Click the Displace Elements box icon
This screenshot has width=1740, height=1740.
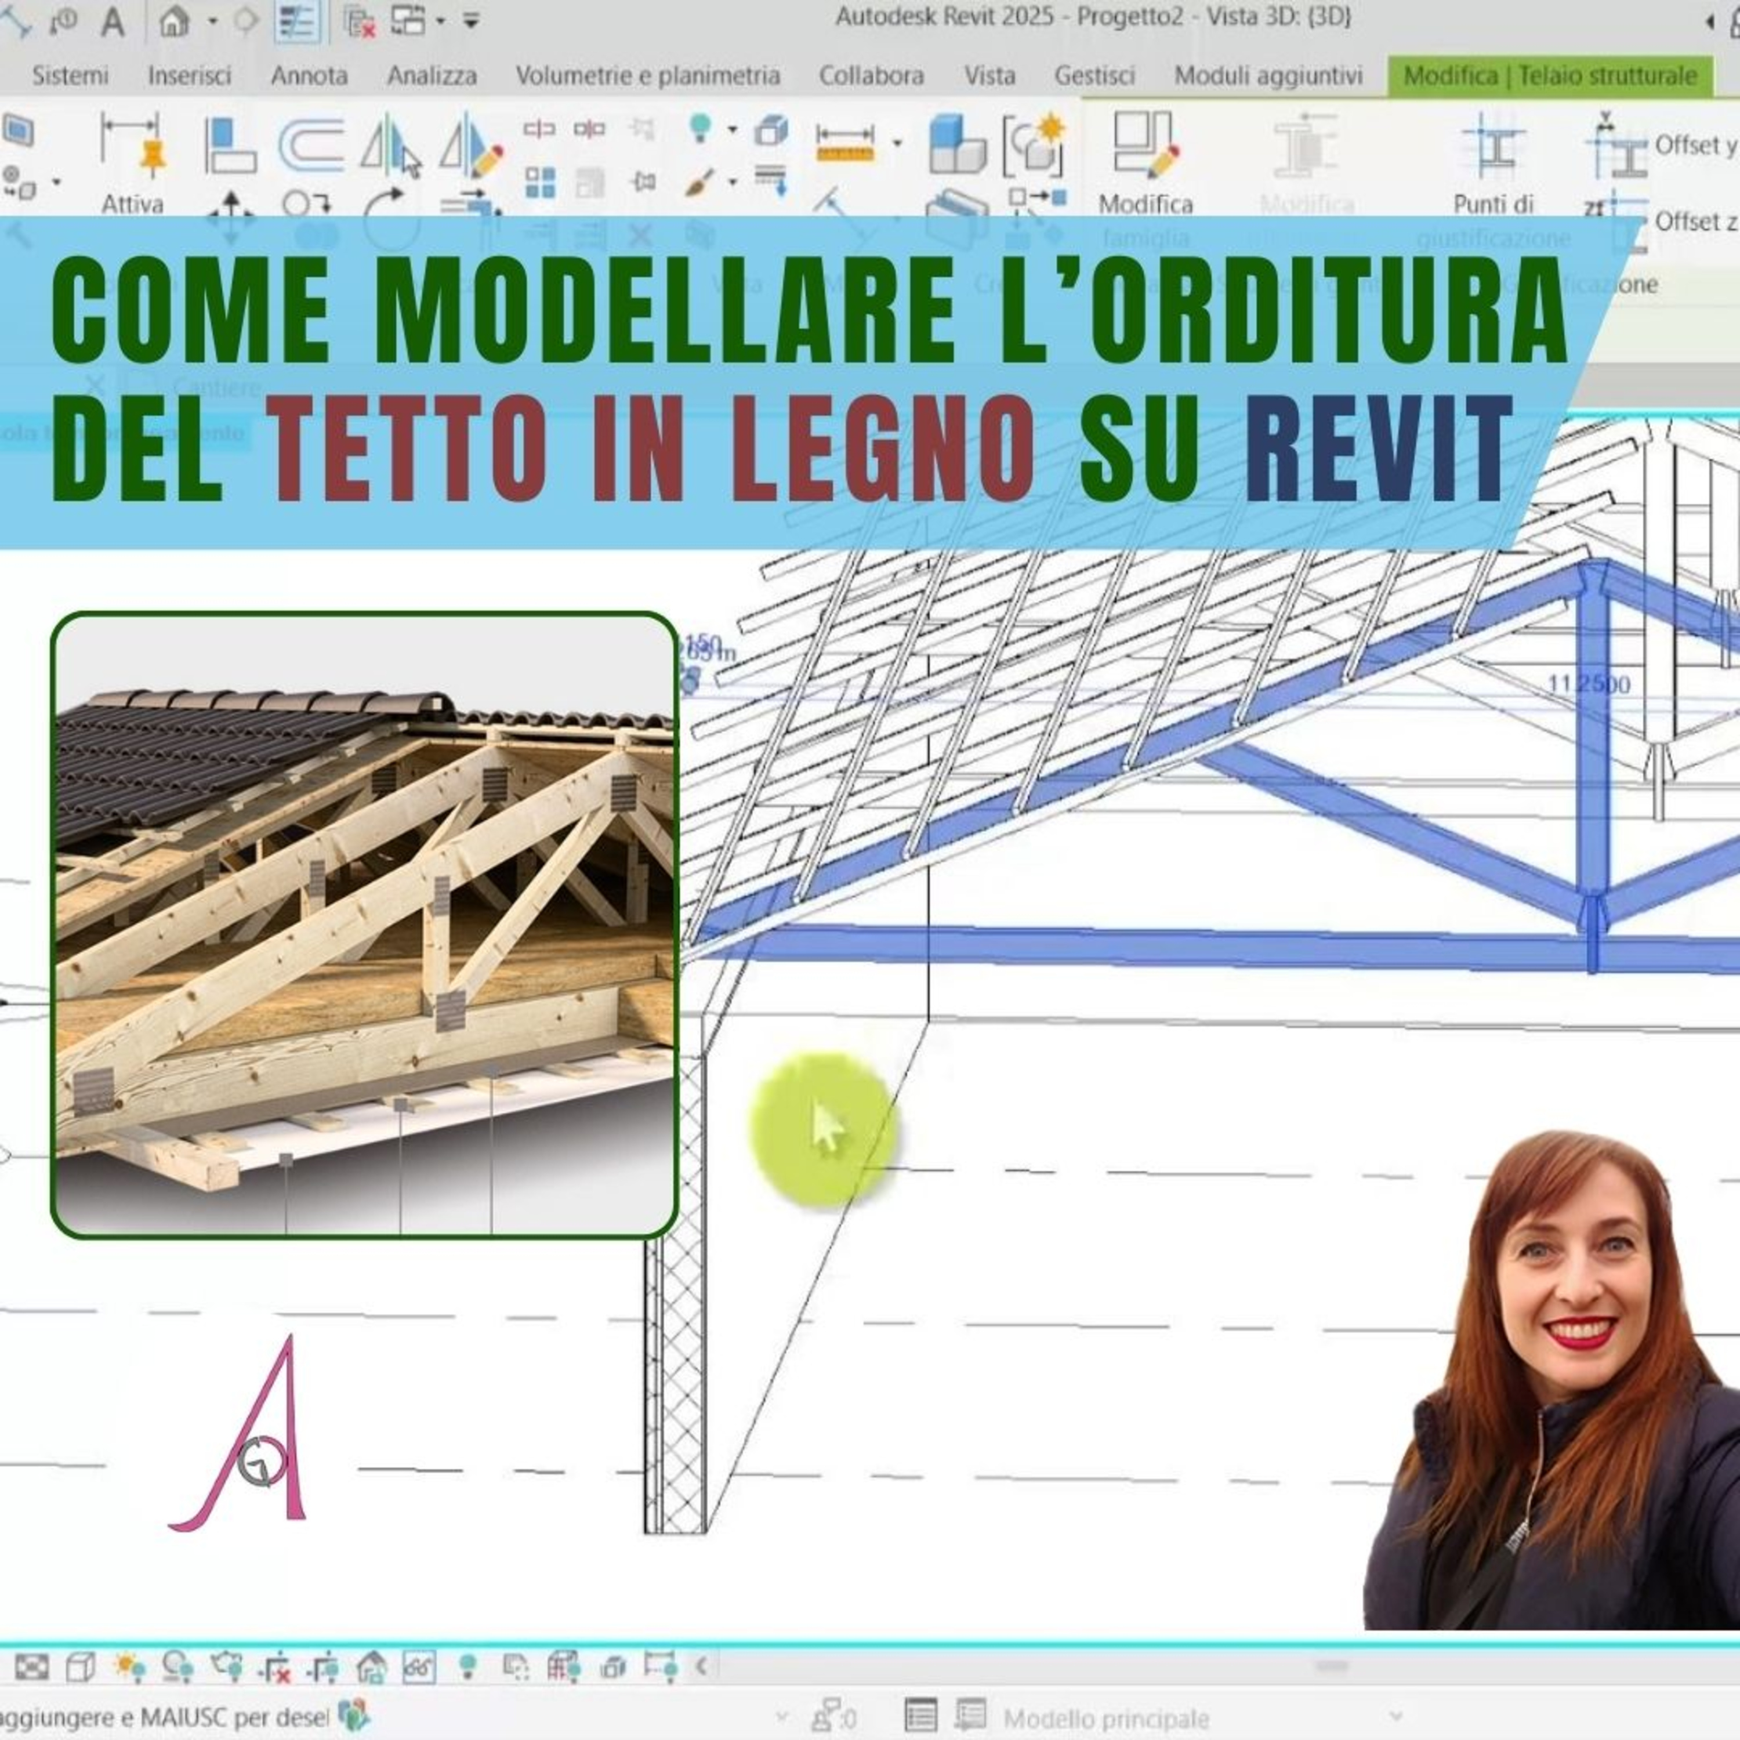click(x=771, y=130)
